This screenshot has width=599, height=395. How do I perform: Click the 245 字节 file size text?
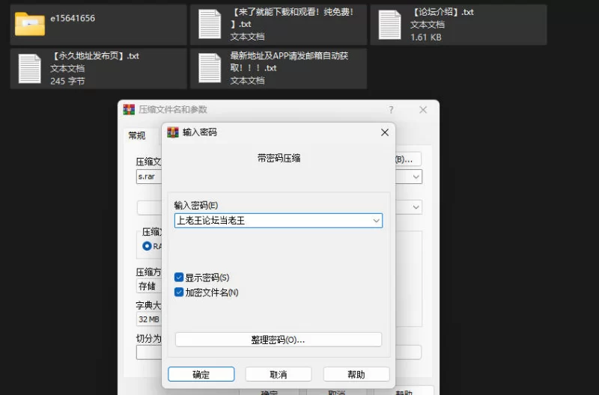pos(67,82)
